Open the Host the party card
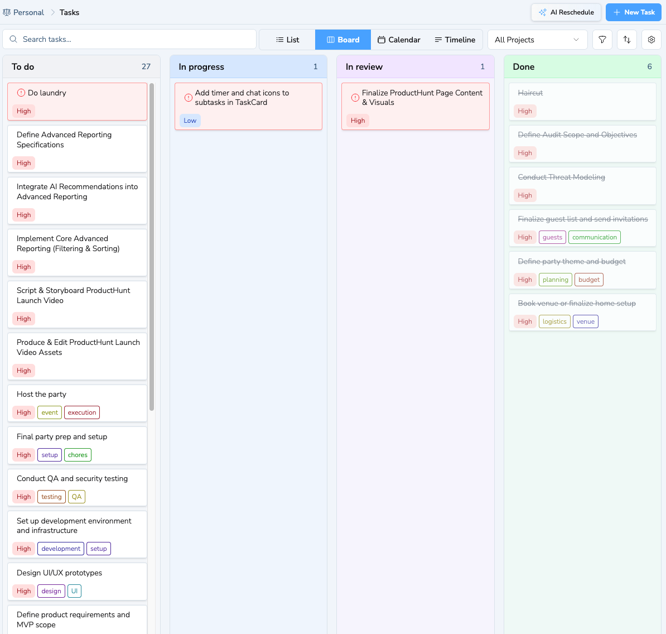The image size is (666, 634). coord(78,404)
